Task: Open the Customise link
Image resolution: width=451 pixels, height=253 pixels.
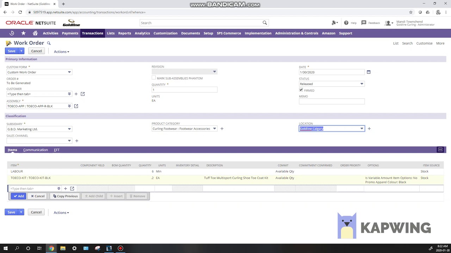Action: (424, 43)
